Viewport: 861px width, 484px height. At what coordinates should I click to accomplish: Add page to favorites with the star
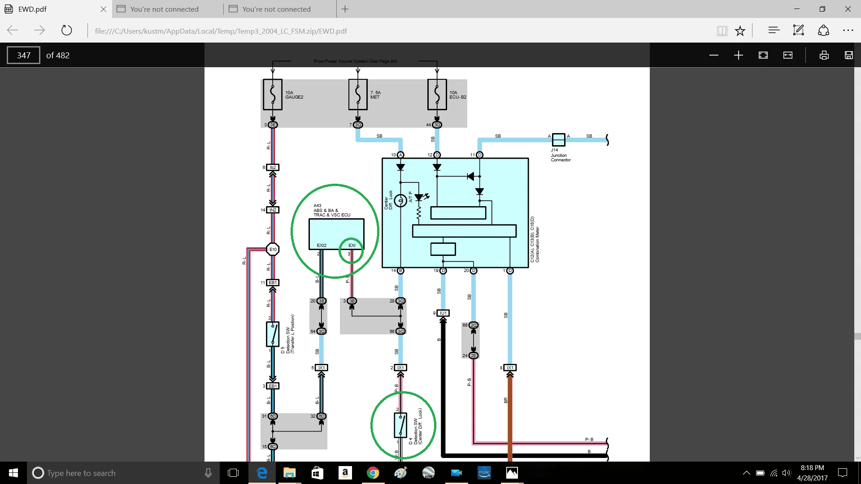pos(740,30)
